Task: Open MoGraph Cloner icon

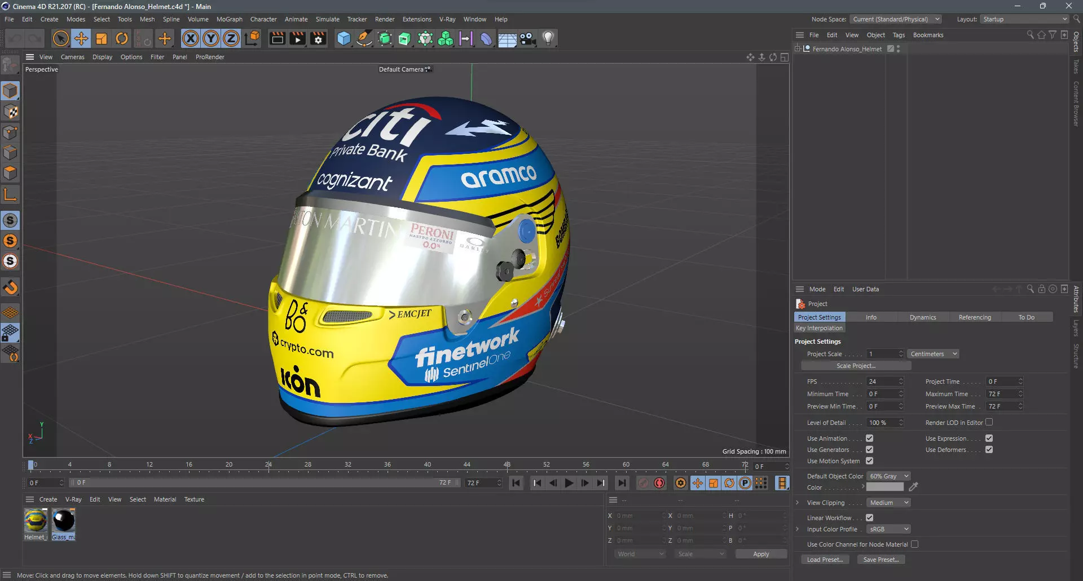Action: click(x=446, y=39)
